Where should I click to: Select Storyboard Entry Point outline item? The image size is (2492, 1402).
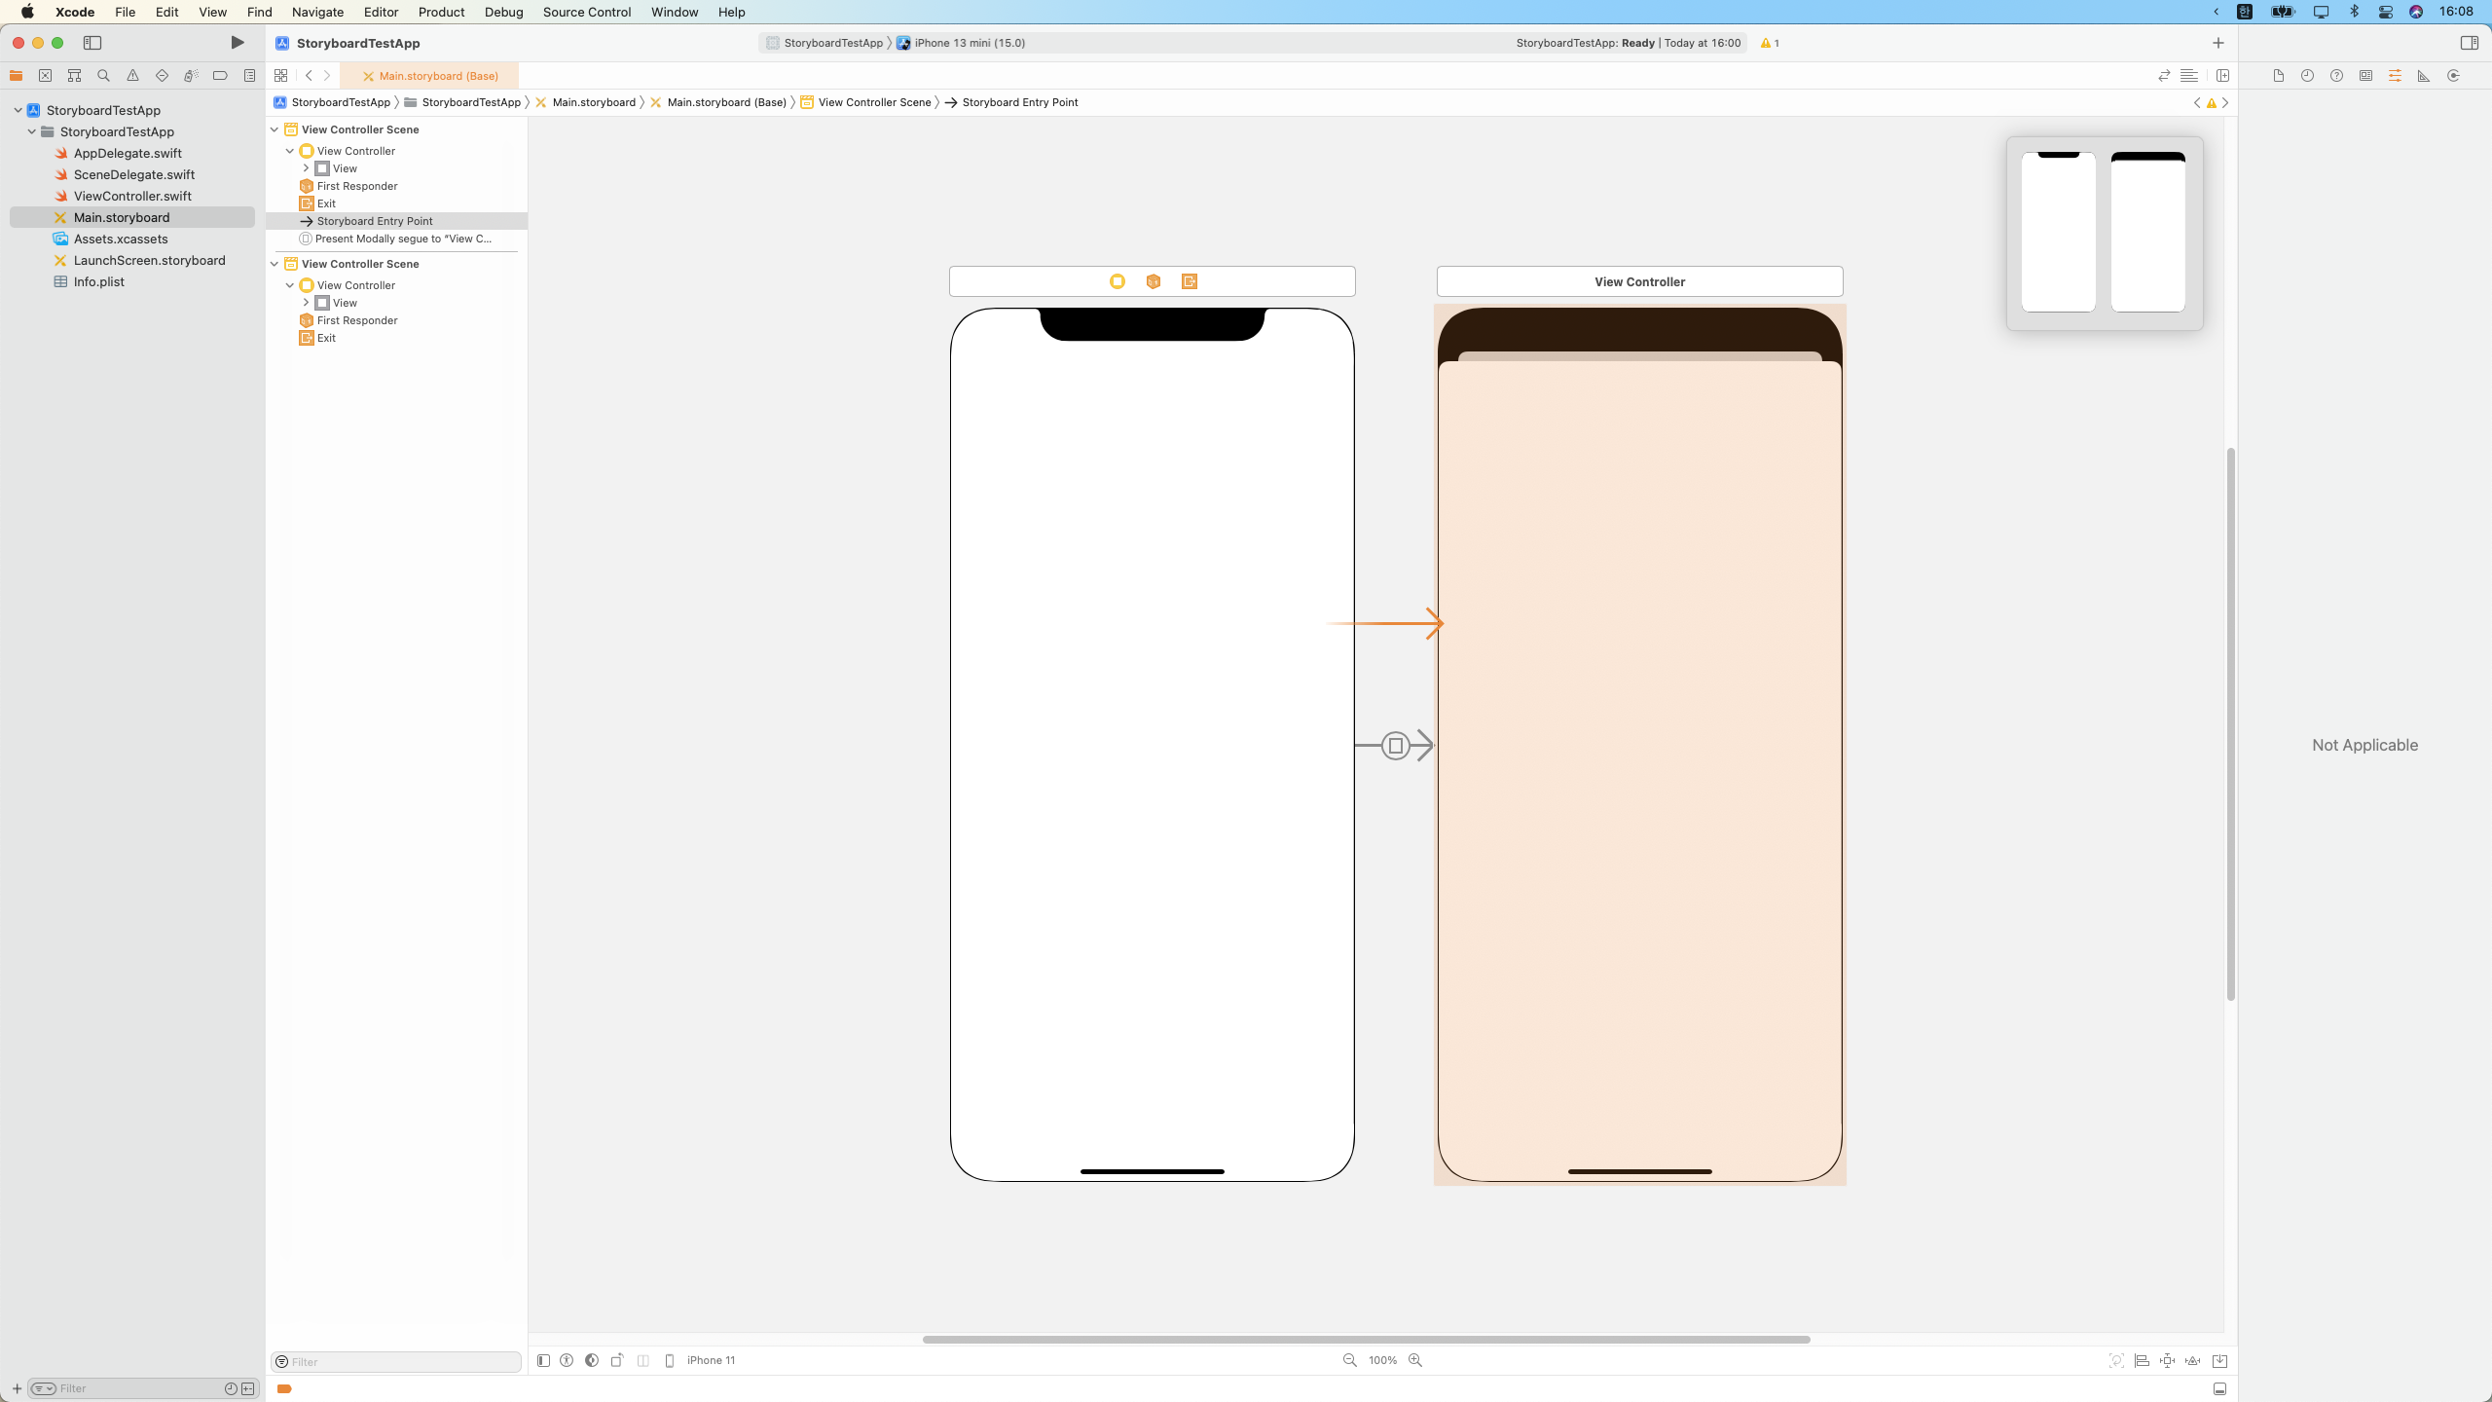coord(375,221)
